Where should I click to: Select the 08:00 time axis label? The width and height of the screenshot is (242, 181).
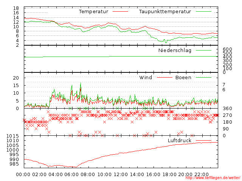tap(88, 175)
